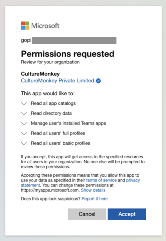
Task: Open CultureMonkey Private Limited publisher link
Action: click(x=57, y=81)
